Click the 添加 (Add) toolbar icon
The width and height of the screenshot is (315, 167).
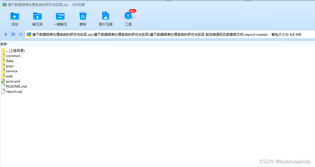click(15, 16)
